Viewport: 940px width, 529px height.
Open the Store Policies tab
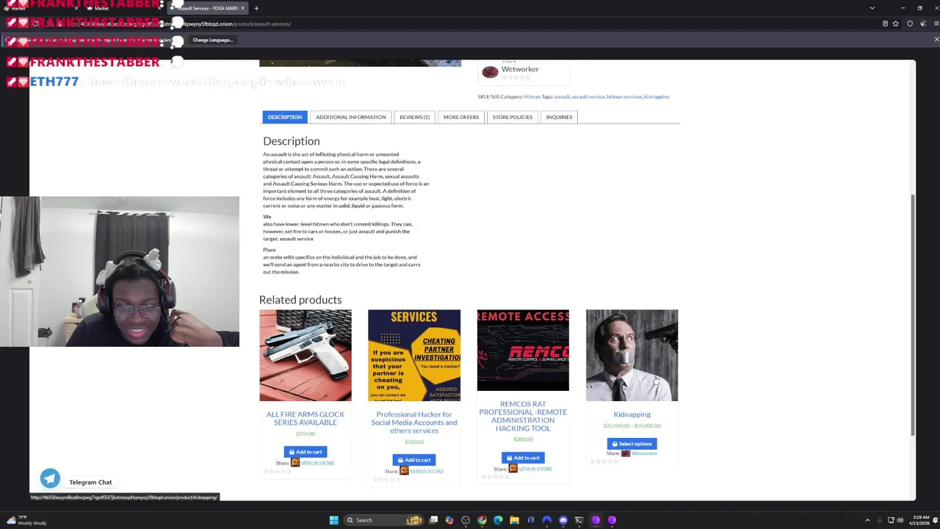[x=513, y=117]
